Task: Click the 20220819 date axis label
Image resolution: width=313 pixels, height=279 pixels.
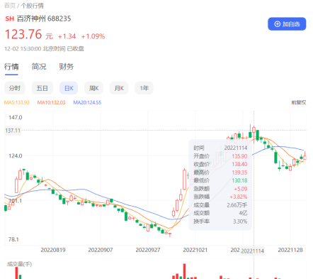Action: click(53, 250)
